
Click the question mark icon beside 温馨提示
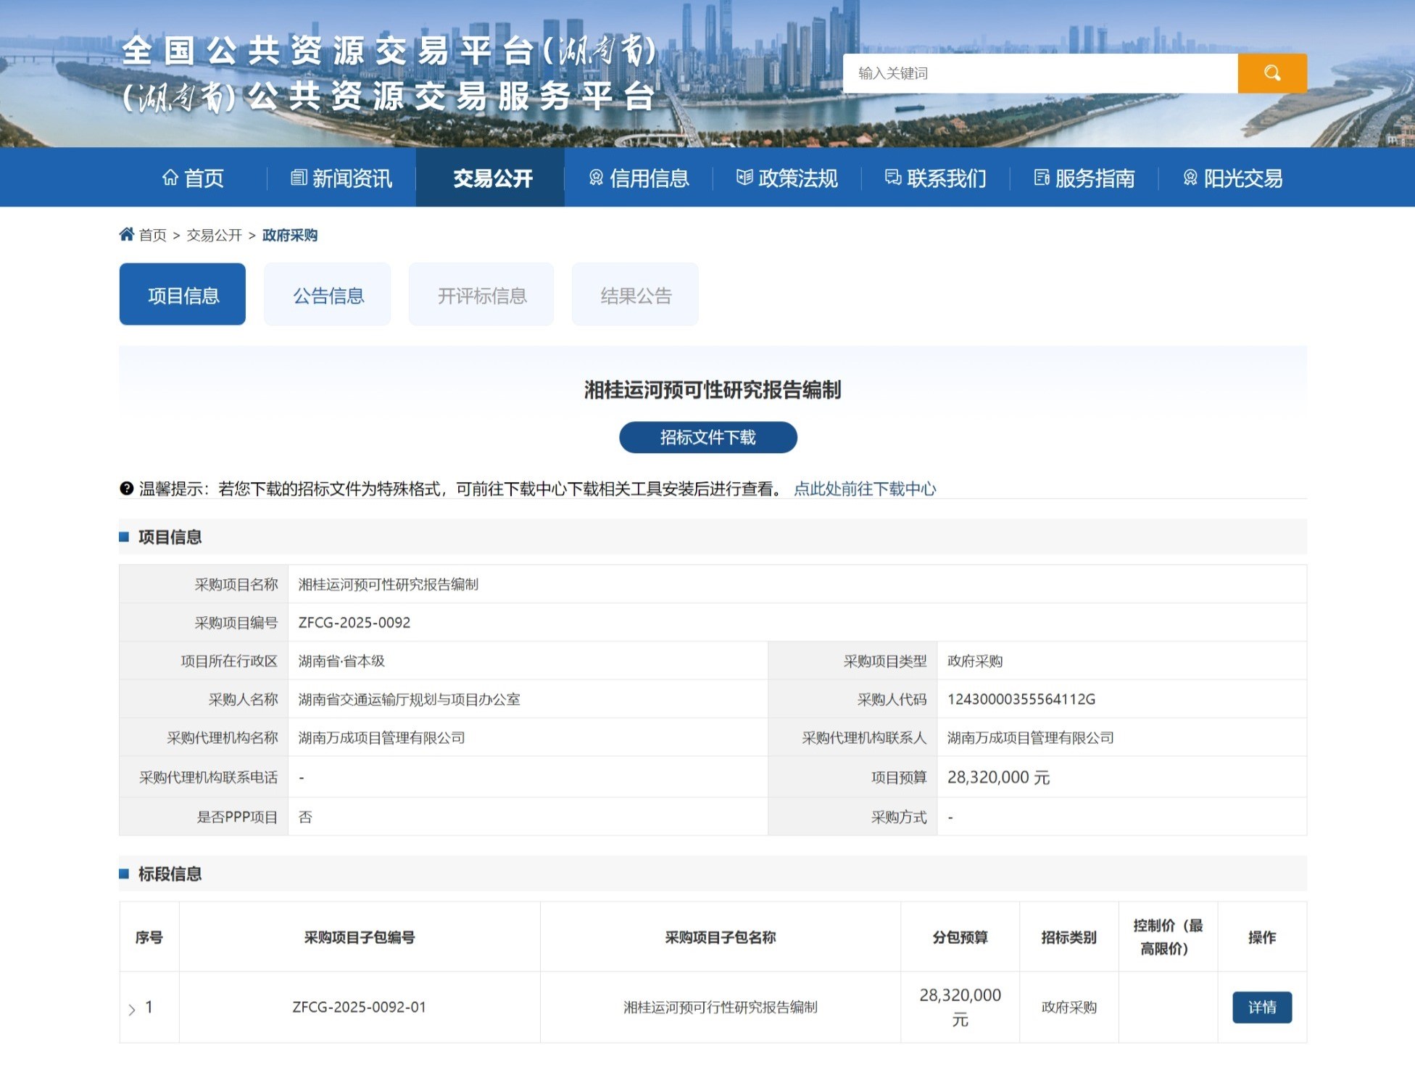tap(127, 489)
